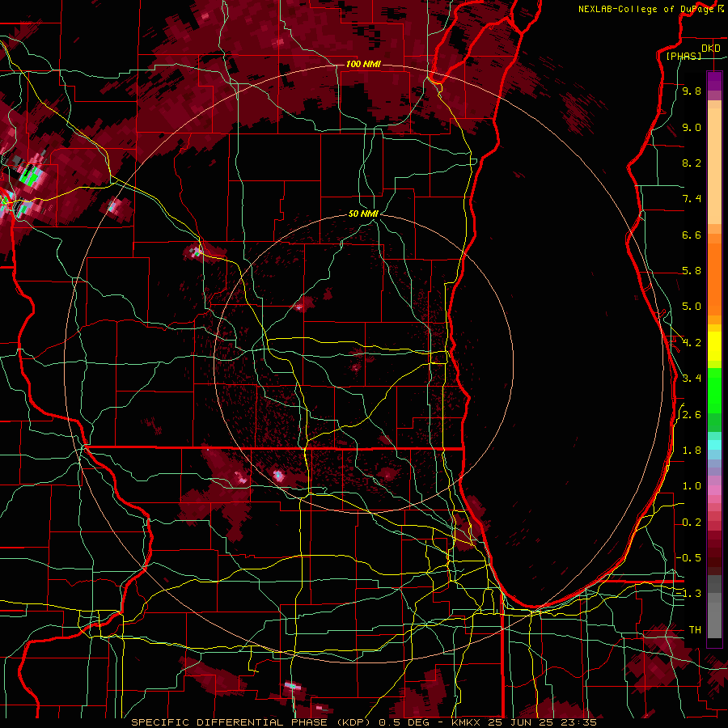Click the 7.4 value on the color scale
The width and height of the screenshot is (728, 728).
pyautogui.click(x=692, y=199)
